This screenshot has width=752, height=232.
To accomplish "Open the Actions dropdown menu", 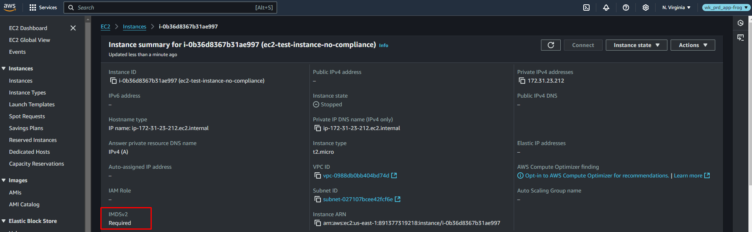I will tap(693, 45).
